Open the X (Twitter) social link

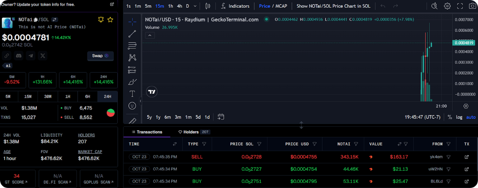click(43, 56)
